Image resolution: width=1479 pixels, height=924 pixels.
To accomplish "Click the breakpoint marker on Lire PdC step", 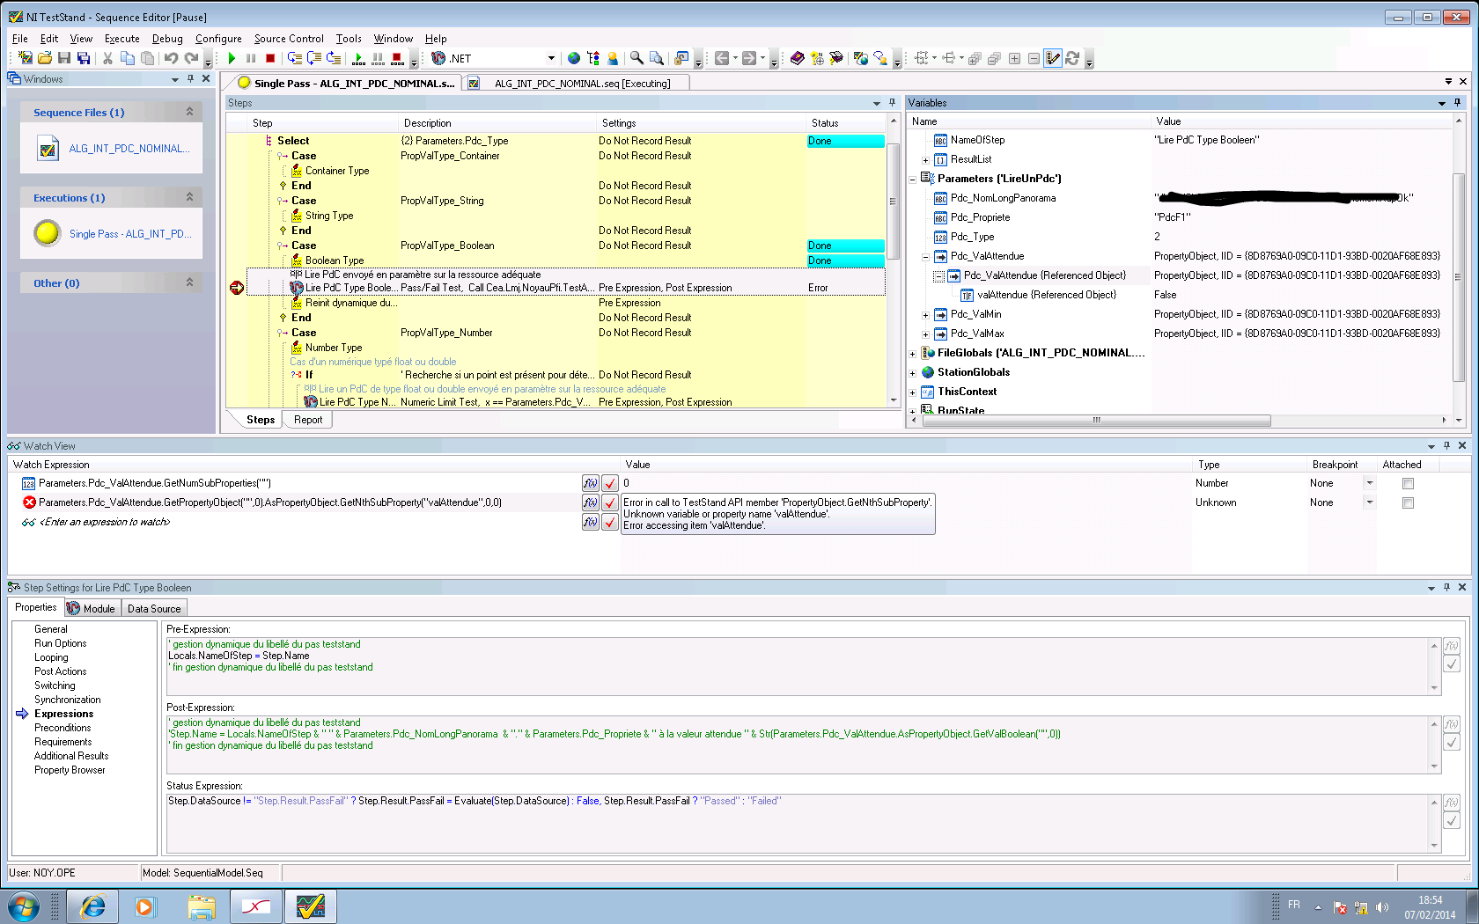I will click(237, 288).
